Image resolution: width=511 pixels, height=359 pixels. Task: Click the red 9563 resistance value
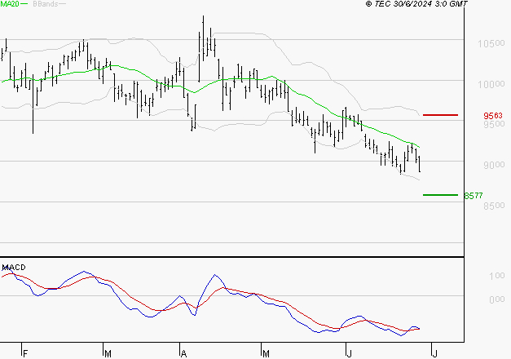493,116
